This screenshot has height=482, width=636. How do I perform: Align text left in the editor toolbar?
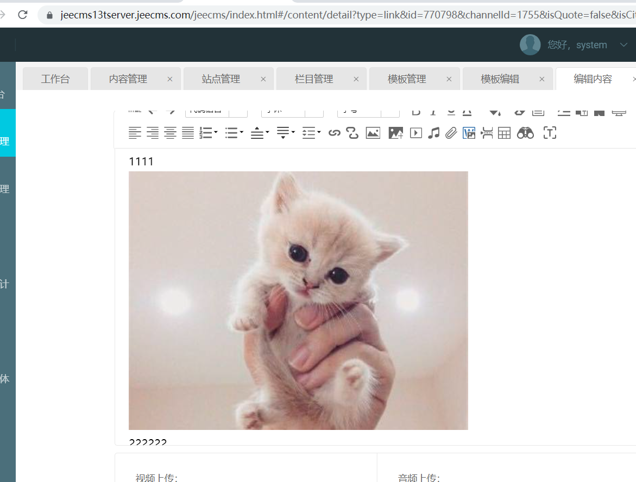135,133
